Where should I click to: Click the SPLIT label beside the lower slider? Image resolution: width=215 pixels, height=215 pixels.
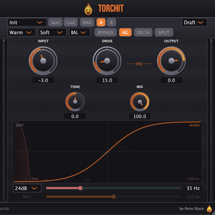[x=27, y=197]
